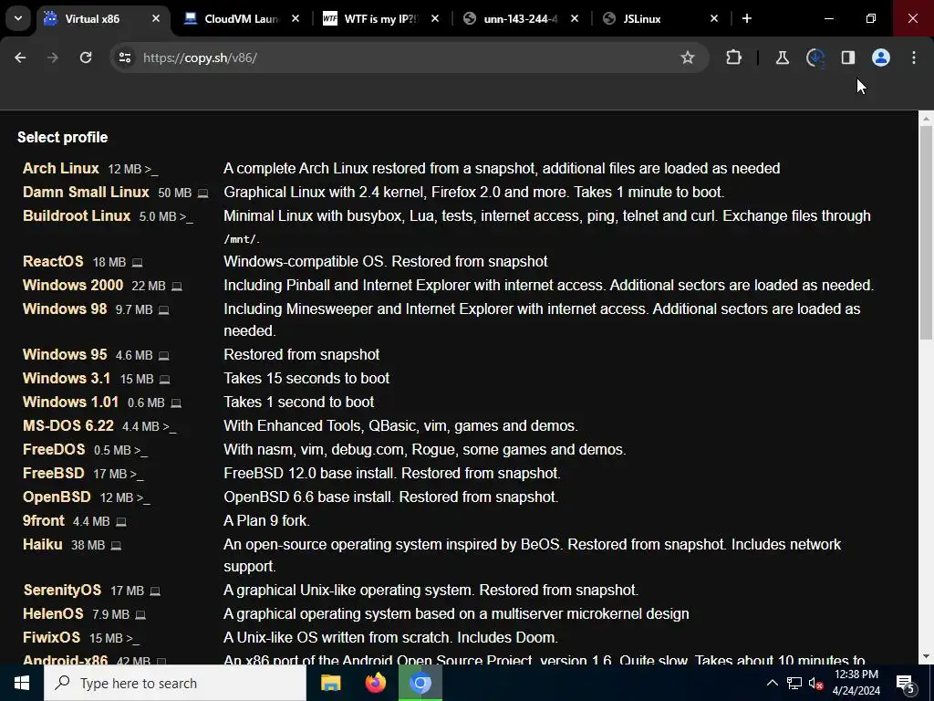
Task: Click the '/mnt/.' path text
Action: (242, 239)
